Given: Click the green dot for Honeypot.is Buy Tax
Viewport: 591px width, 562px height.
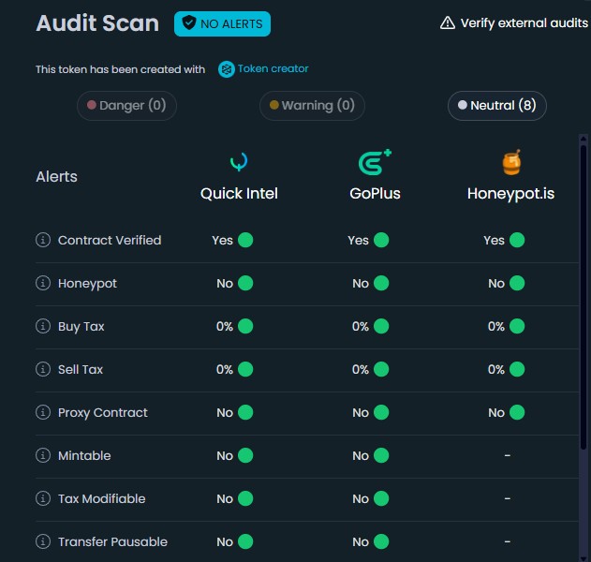Looking at the screenshot, I should 517,326.
